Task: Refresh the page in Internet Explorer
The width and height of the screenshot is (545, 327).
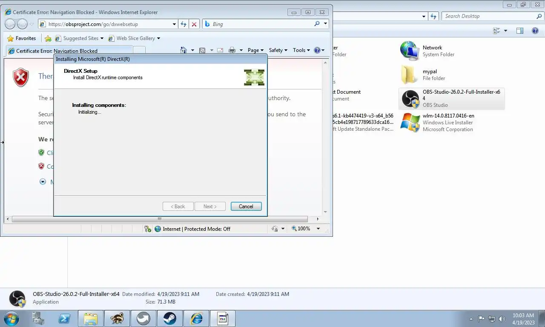Action: 184,24
